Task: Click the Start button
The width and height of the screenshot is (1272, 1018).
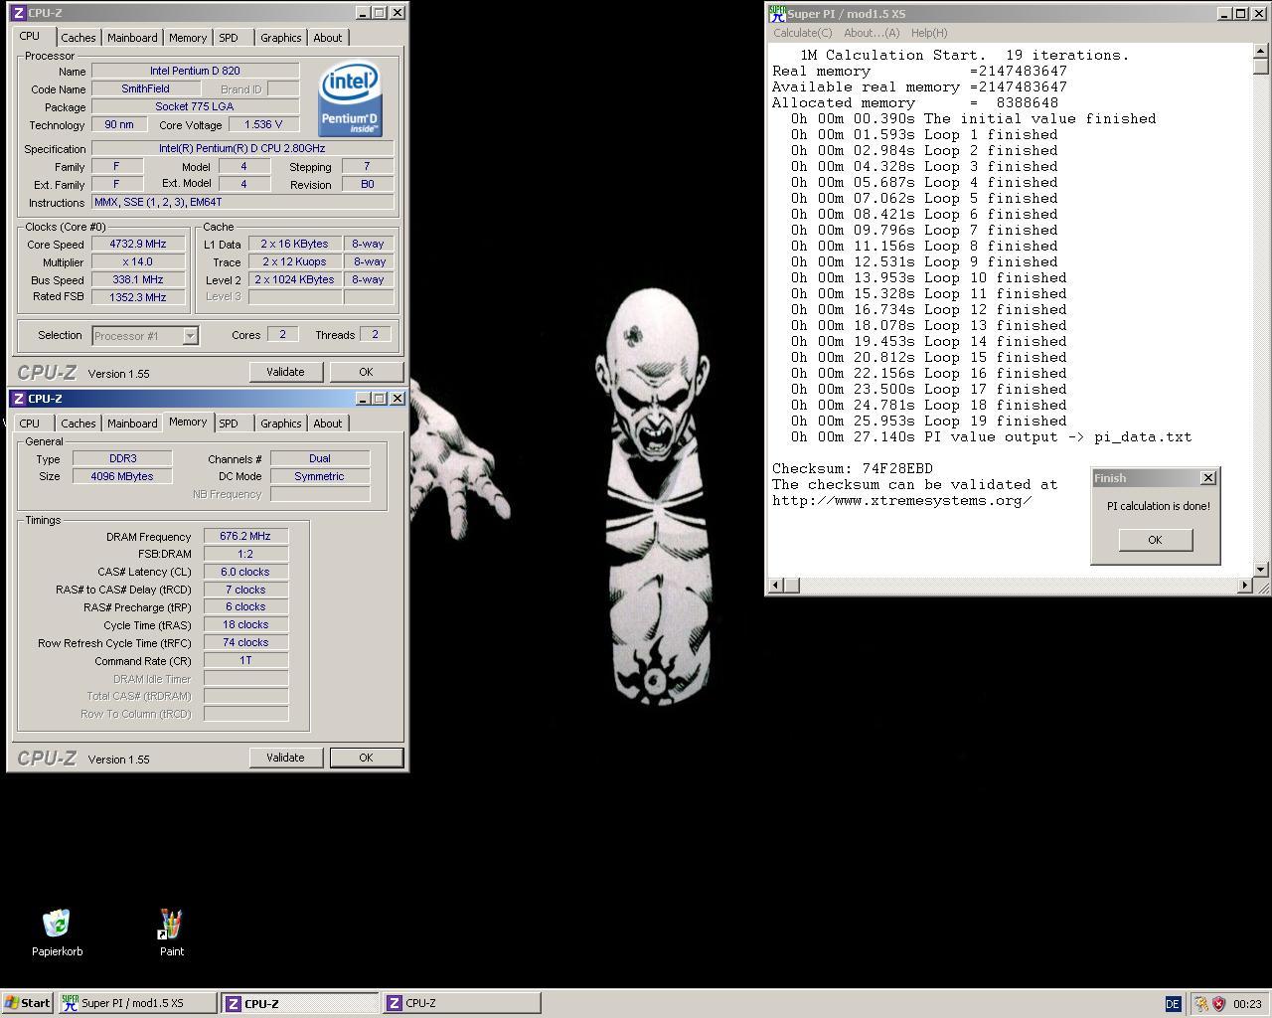Action: click(27, 1003)
